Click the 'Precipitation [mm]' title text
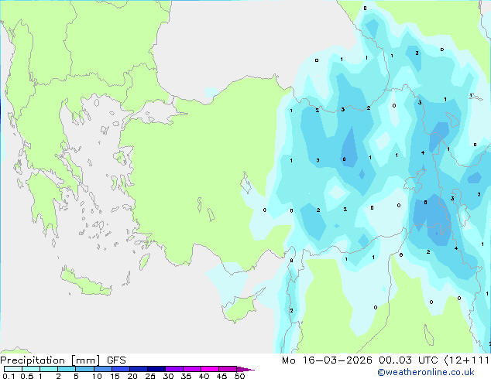Screen dimensions: 491x379 50,360
